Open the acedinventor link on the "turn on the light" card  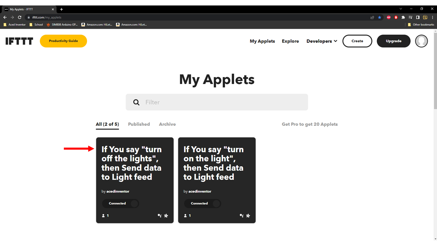(200, 191)
